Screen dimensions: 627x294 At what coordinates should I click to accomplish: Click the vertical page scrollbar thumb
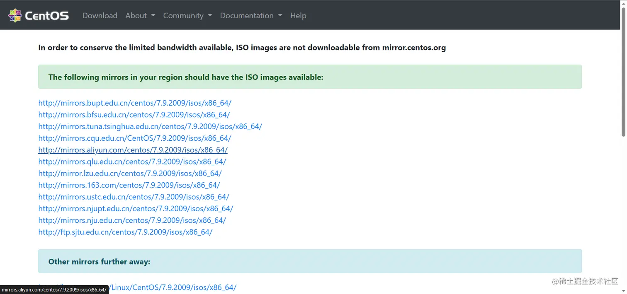(x=623, y=72)
